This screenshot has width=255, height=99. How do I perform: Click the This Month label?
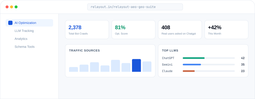(215, 34)
